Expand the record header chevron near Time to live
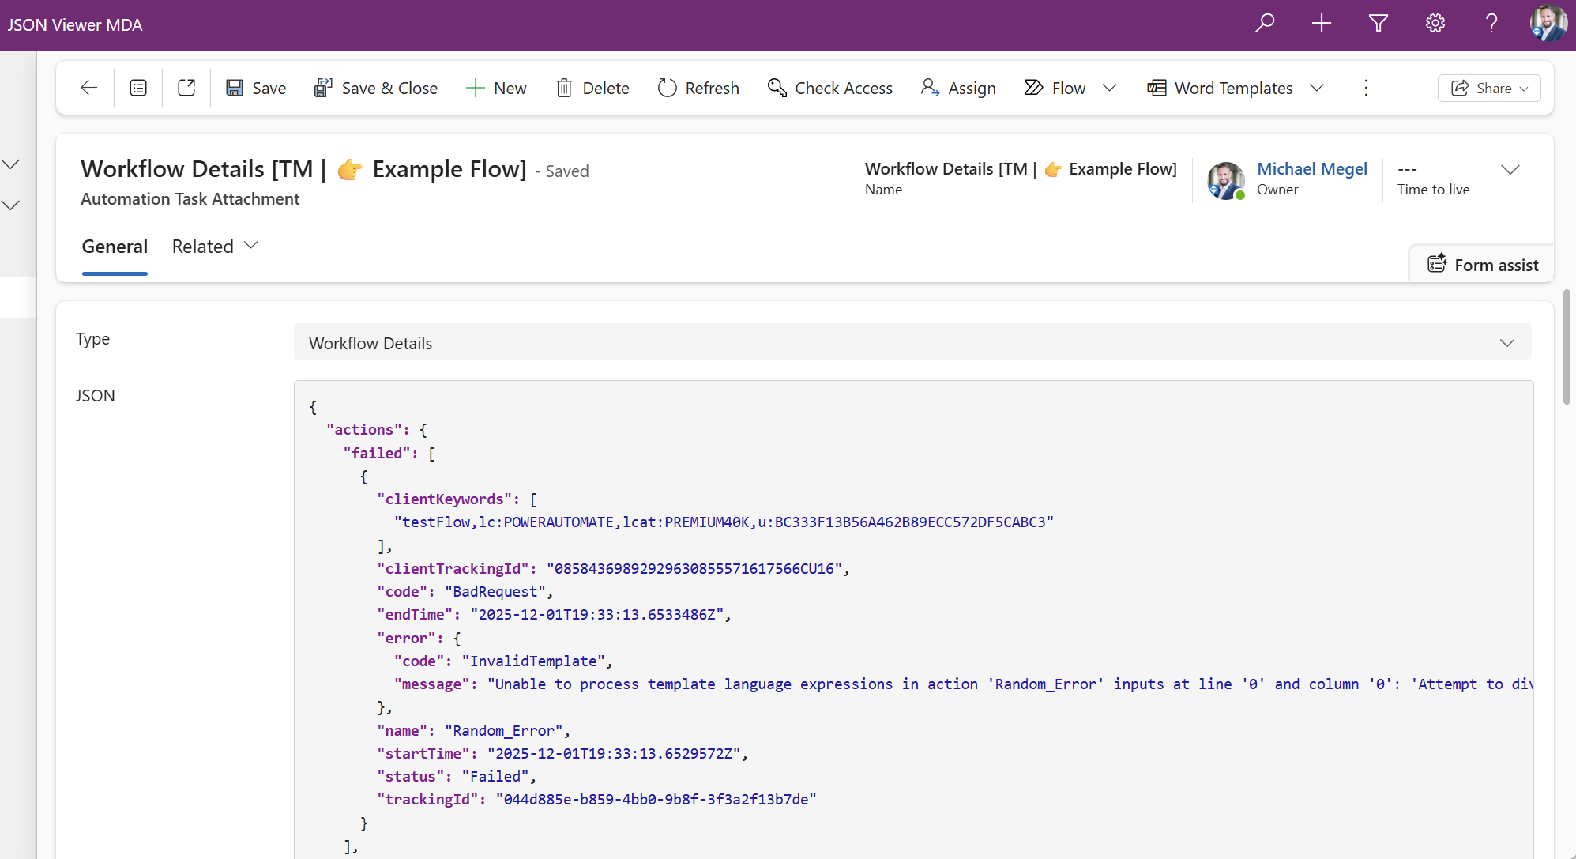 pos(1511,169)
